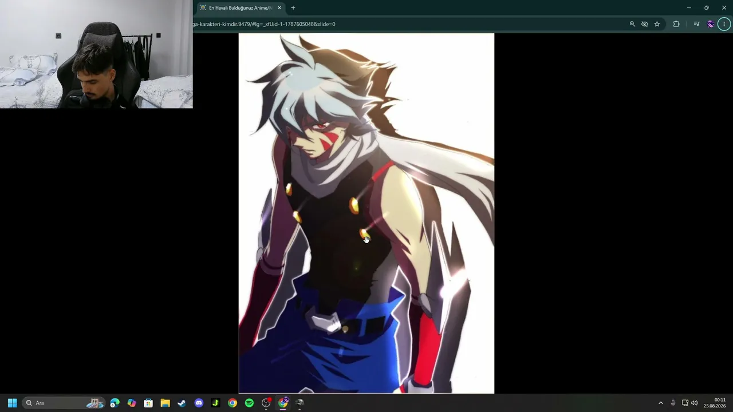Open Microsoft Edge from the taskbar
Viewport: 733px width, 412px height.
click(115, 403)
